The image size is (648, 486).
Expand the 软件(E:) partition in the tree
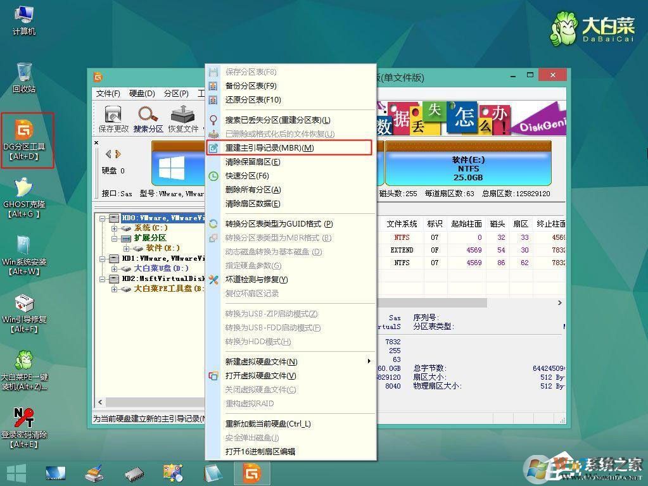[126, 249]
